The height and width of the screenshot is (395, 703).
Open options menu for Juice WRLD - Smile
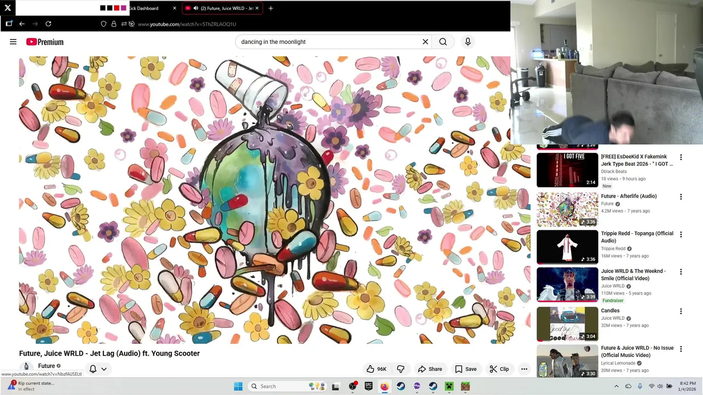point(681,272)
